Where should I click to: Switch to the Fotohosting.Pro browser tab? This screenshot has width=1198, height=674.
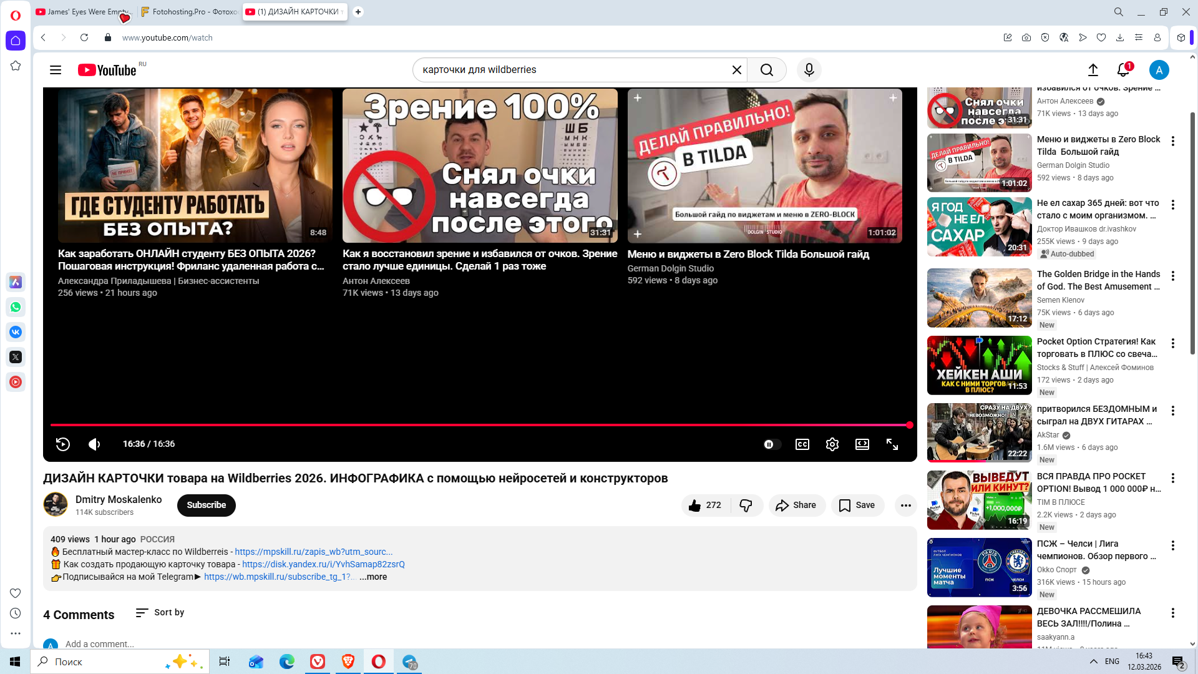coord(189,12)
